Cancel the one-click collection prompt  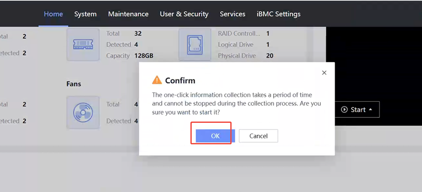click(259, 136)
